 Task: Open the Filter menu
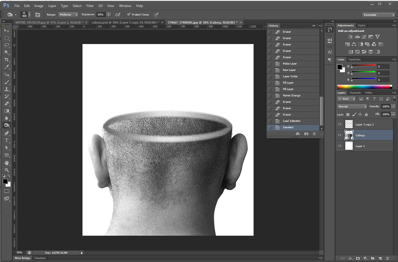pos(90,6)
